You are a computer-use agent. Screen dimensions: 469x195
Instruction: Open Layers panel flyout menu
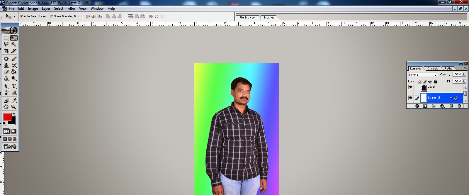[465, 68]
